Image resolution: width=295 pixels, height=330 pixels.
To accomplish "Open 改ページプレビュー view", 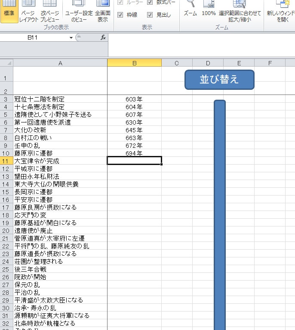I will [x=50, y=11].
